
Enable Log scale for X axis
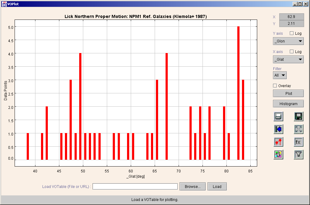(x=292, y=52)
